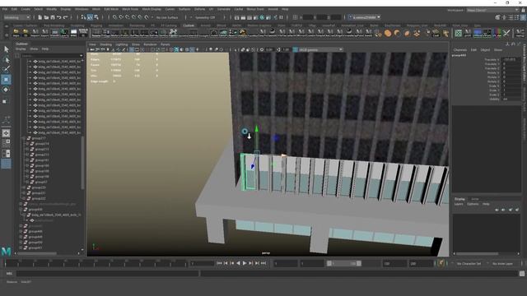Click on the animation range slider bar
527x296 pixels.
[344, 263]
